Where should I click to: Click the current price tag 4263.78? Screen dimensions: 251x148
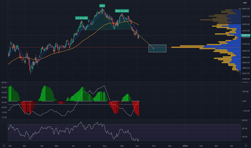[246, 35]
